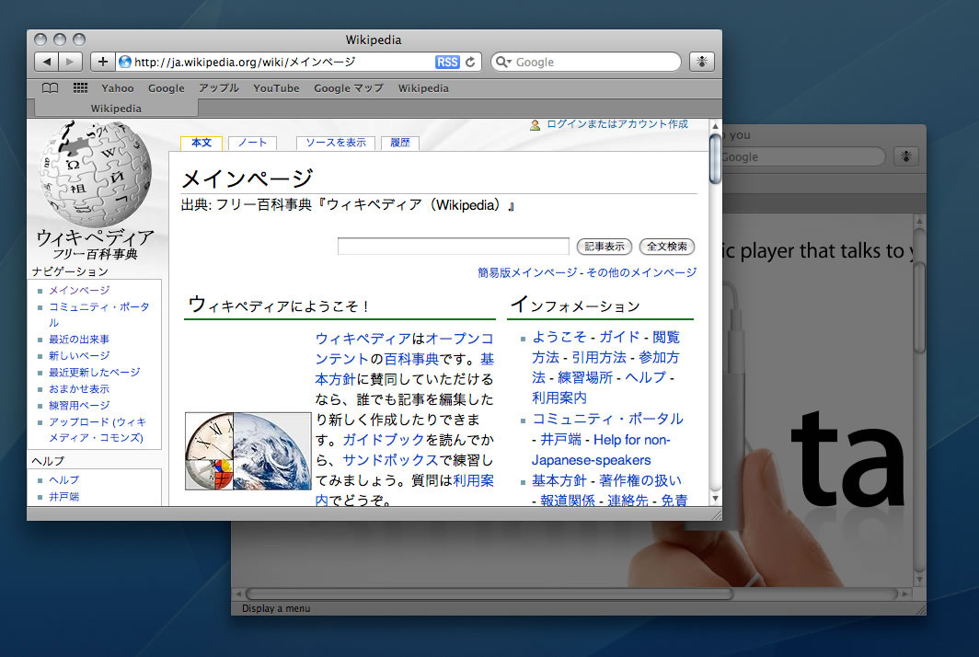The image size is (979, 657).
Task: Show all bookmarks with the open book icon
Action: point(50,88)
